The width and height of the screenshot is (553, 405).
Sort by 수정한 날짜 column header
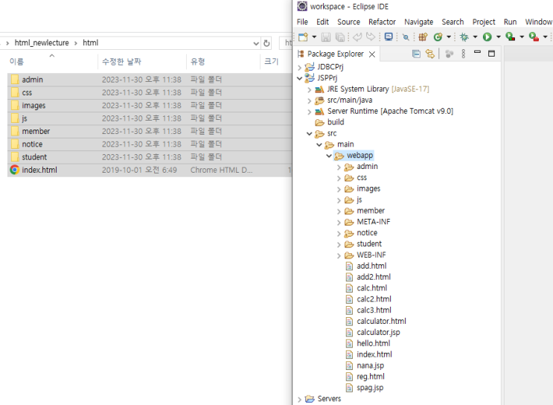(x=121, y=62)
